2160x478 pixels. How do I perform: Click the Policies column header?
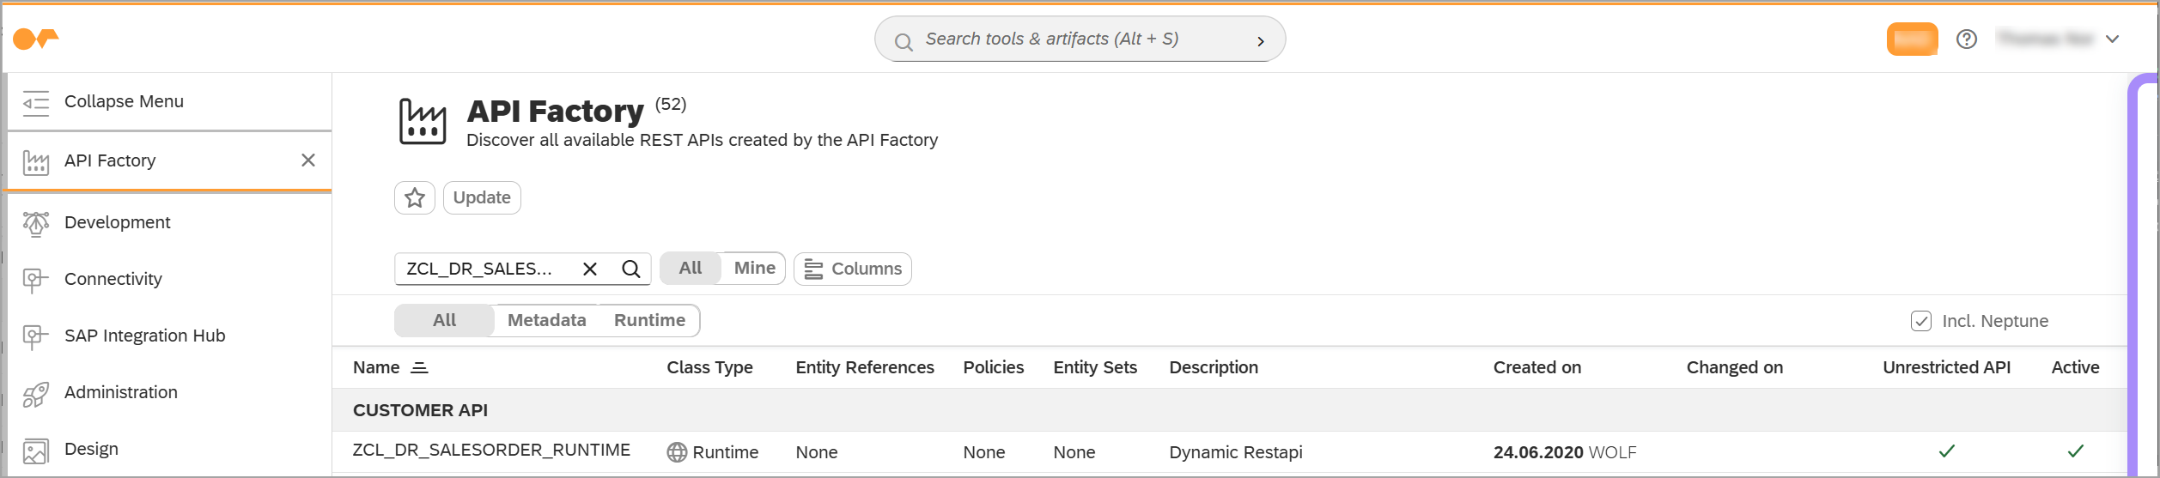pyautogui.click(x=994, y=367)
